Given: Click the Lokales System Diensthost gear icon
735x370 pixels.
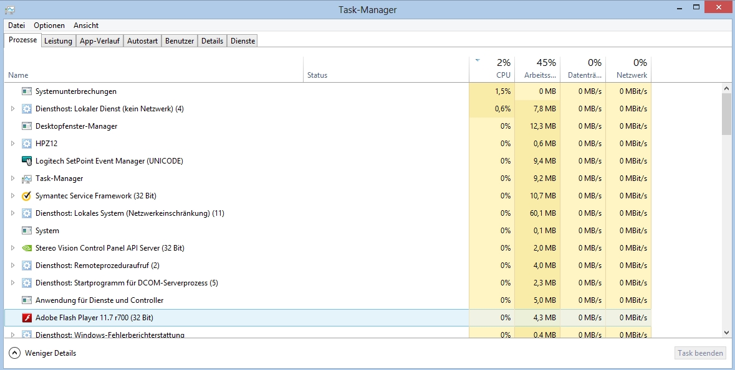Looking at the screenshot, I should point(27,213).
